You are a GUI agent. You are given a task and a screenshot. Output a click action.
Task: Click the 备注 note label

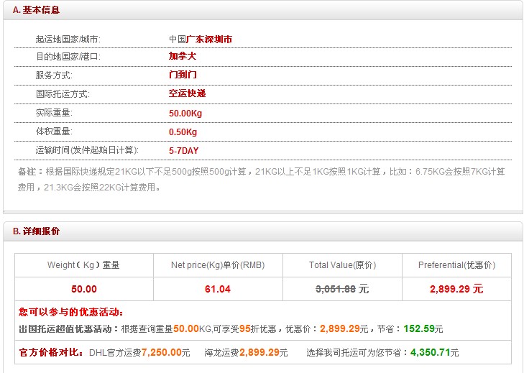point(30,172)
